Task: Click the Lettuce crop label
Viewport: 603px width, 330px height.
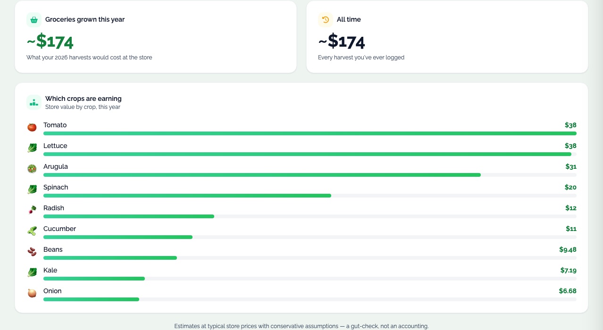Action: coord(55,146)
